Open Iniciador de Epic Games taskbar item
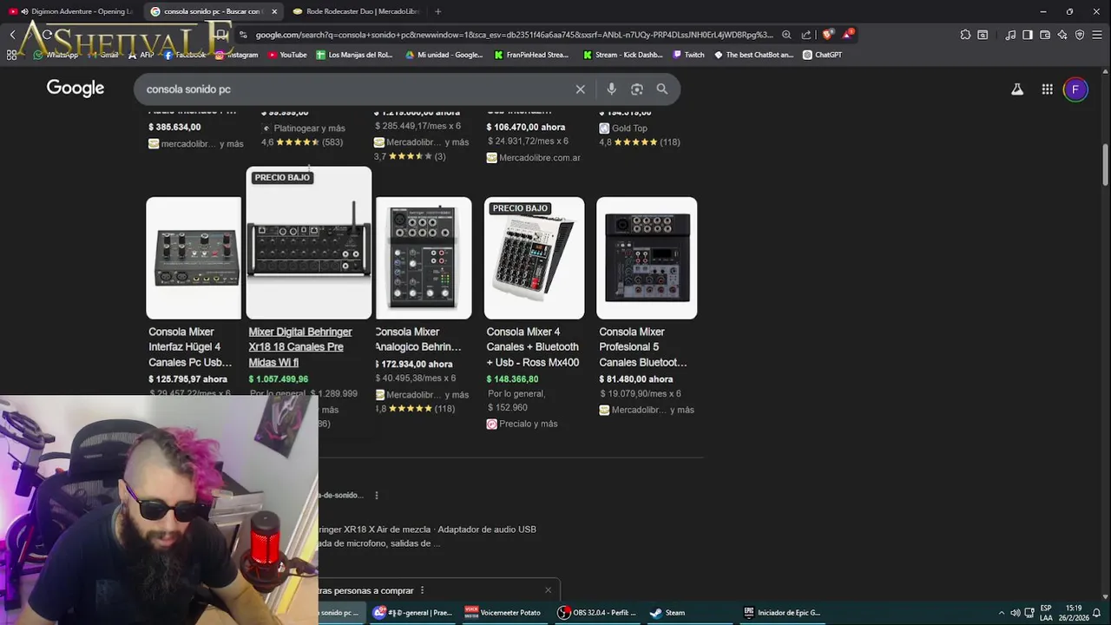This screenshot has height=625, width=1111. (x=782, y=612)
